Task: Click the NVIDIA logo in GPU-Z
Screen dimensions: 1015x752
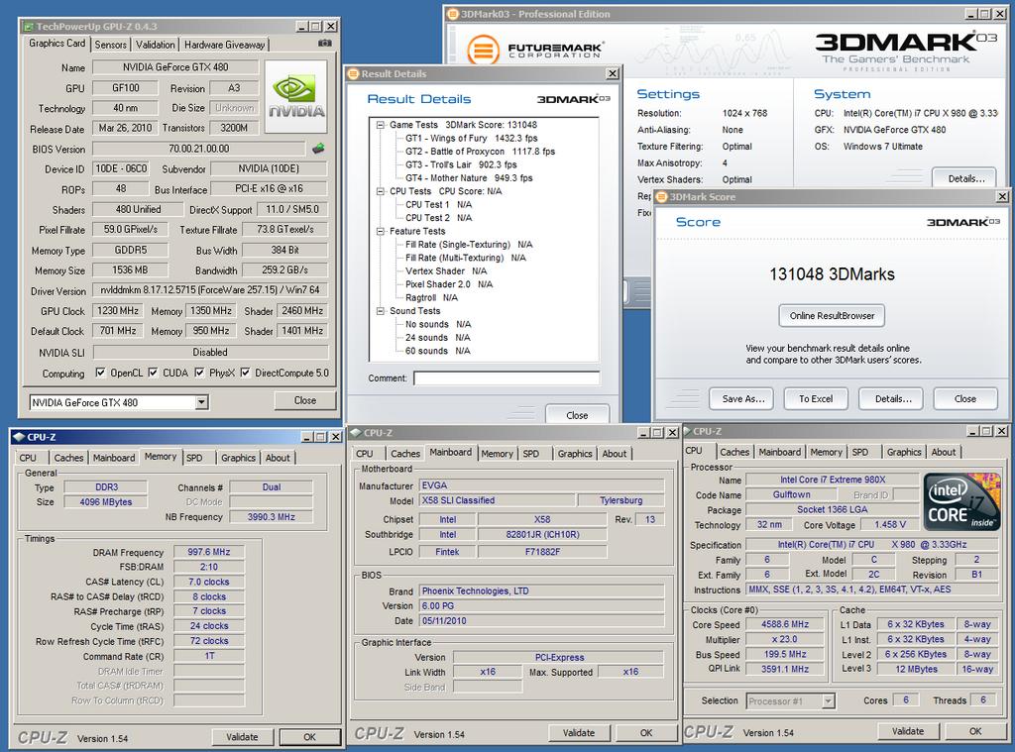Action: 295,96
